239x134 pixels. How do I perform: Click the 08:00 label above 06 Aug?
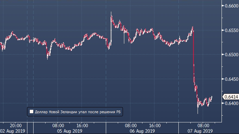pos(130,126)
